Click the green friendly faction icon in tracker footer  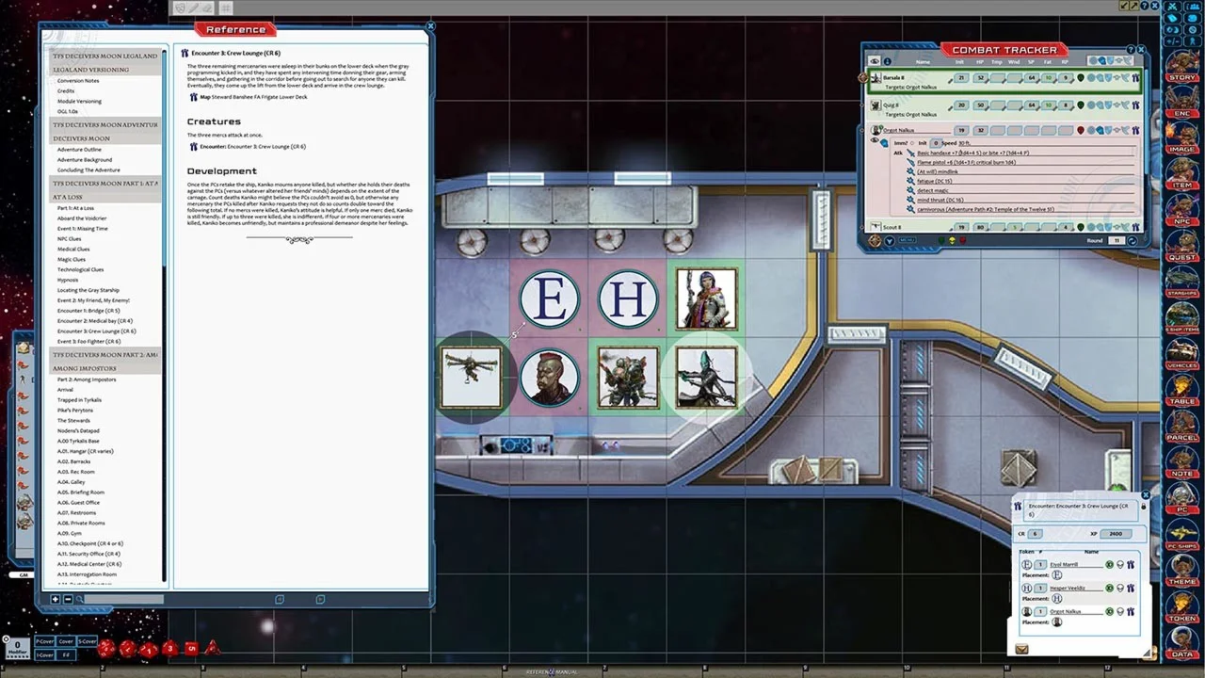point(941,241)
